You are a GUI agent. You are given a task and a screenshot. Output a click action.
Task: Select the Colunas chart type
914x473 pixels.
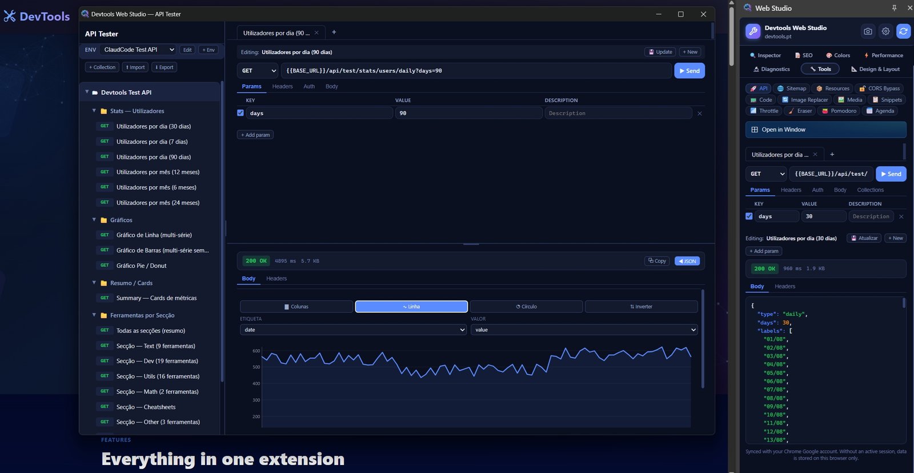296,307
